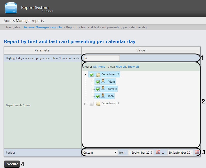Click the Execute button

coord(12,164)
